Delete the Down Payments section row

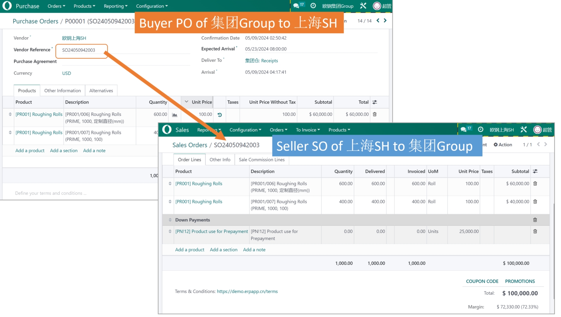(535, 220)
